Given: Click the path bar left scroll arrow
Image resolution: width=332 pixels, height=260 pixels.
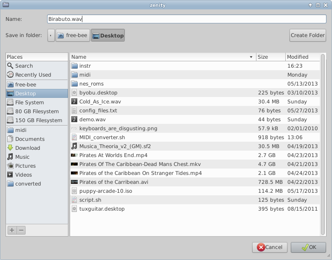Looking at the screenshot, I should 51,35.
